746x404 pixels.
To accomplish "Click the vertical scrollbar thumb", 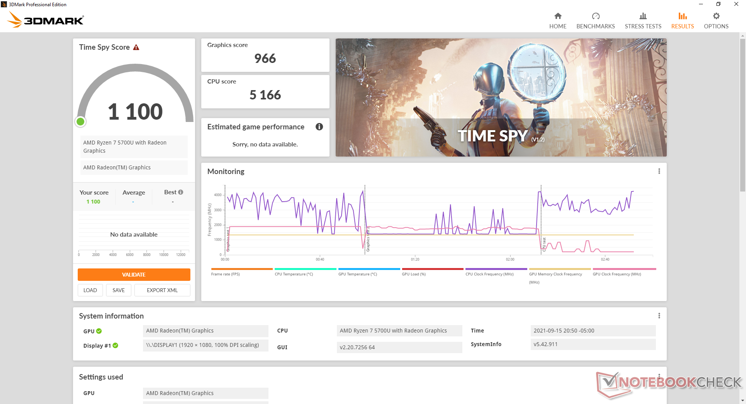I will [743, 115].
